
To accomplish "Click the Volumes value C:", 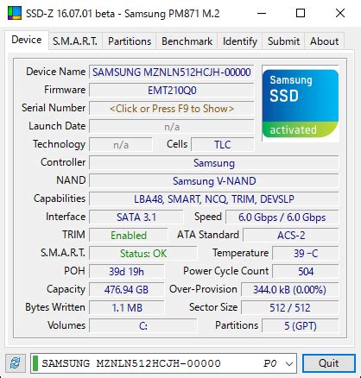I will 143,326.
